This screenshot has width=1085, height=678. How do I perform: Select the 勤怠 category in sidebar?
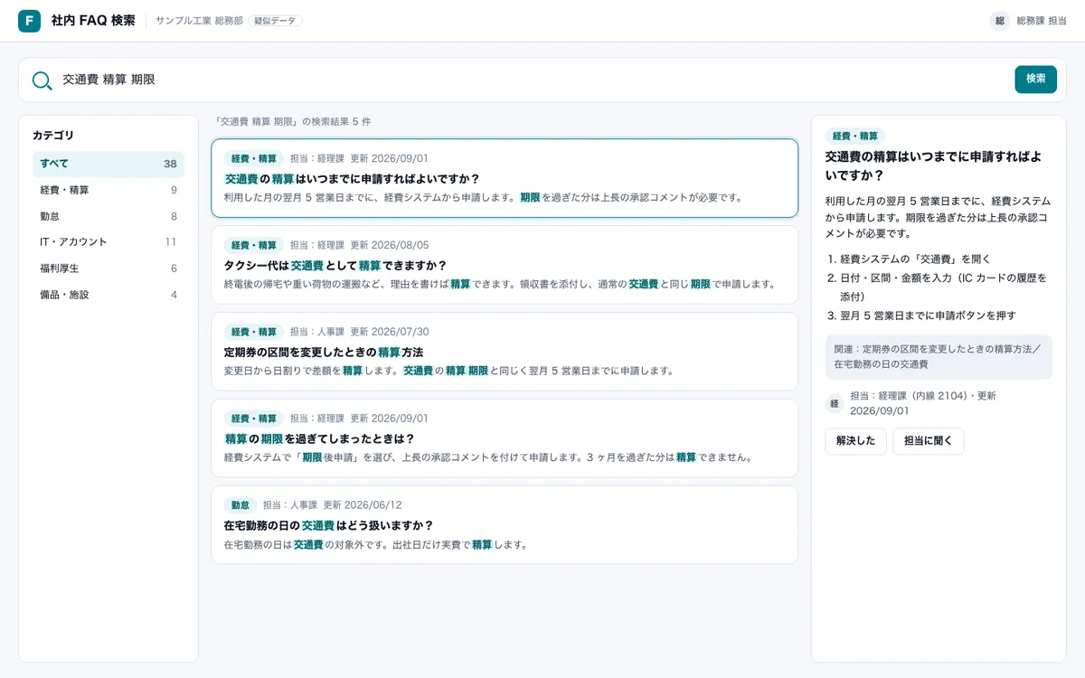108,216
